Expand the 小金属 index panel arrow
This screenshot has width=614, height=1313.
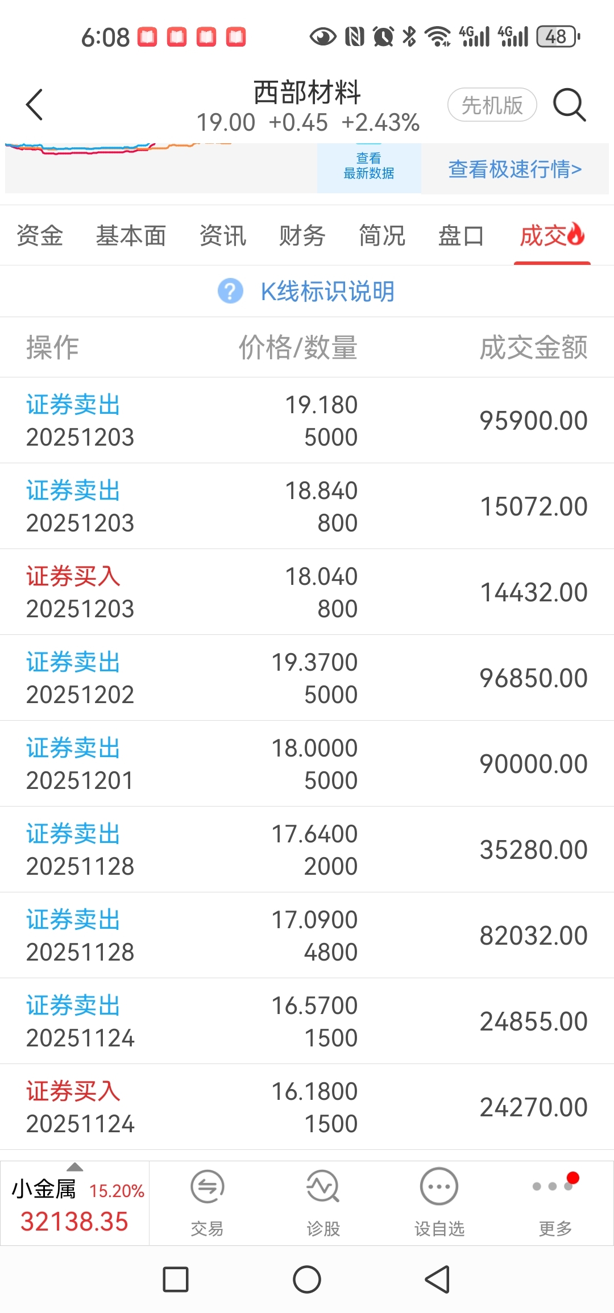[74, 1167]
